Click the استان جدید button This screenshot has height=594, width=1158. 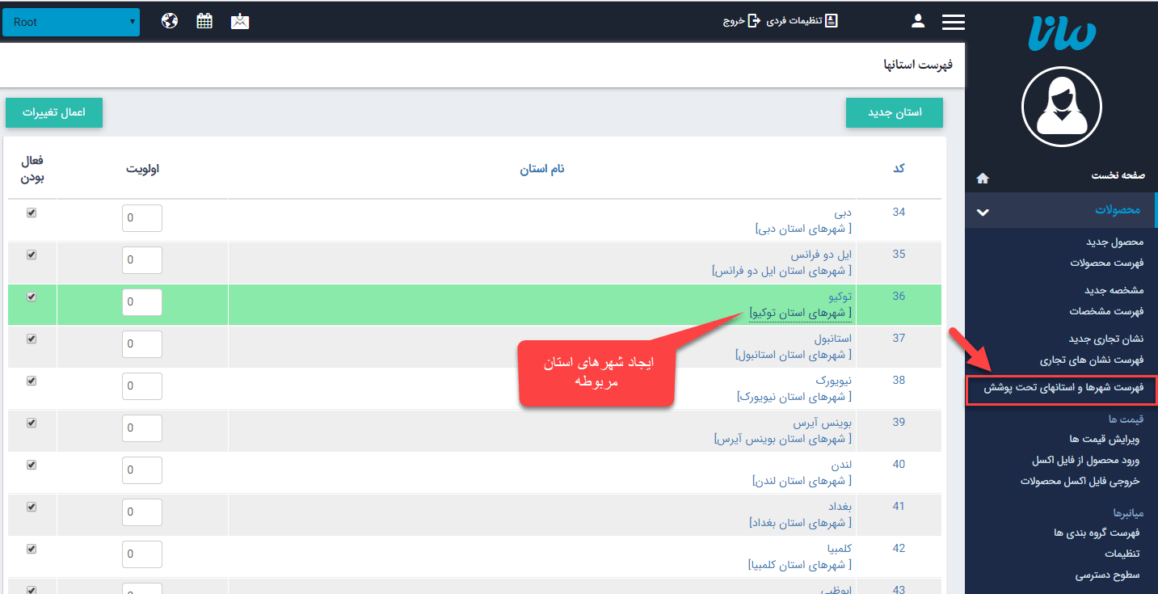click(894, 112)
